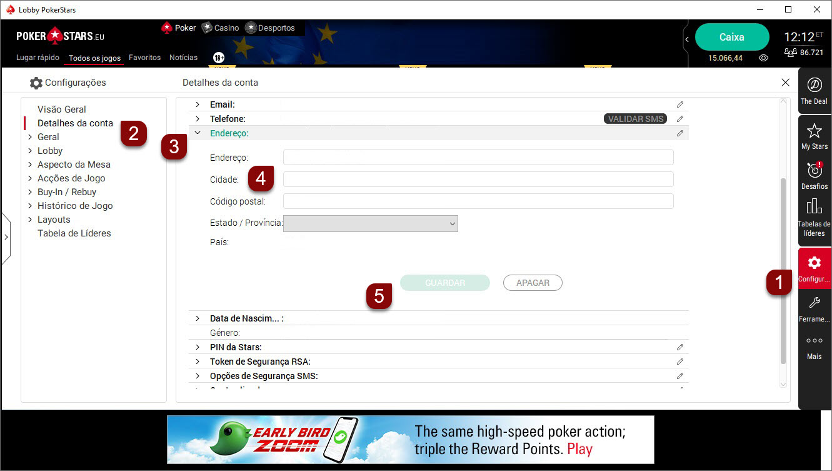Click pencil icon next to PIN da Stars
832x471 pixels.
(680, 347)
